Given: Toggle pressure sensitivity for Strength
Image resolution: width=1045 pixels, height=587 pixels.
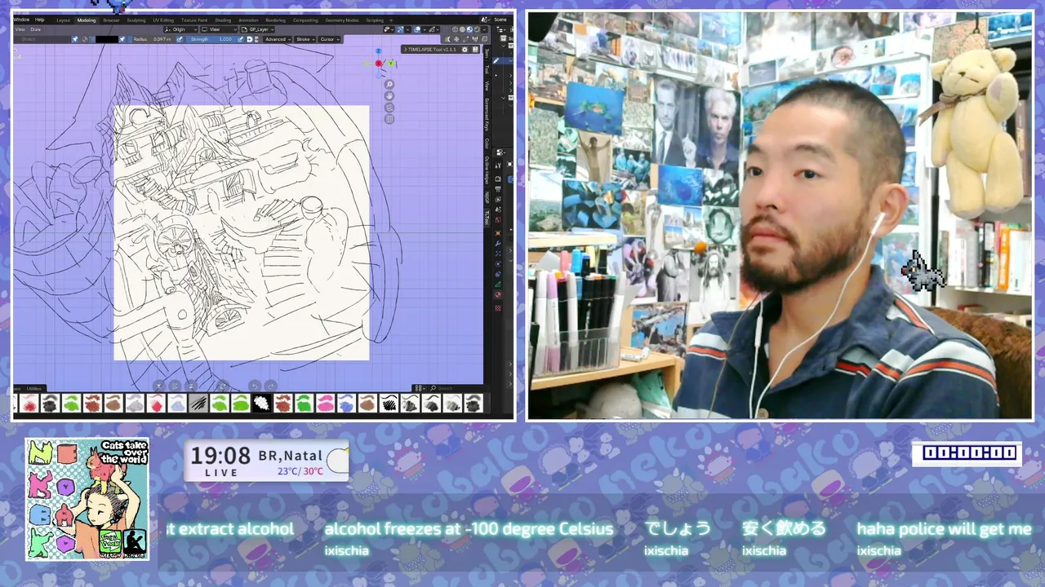Looking at the screenshot, I should 240,39.
